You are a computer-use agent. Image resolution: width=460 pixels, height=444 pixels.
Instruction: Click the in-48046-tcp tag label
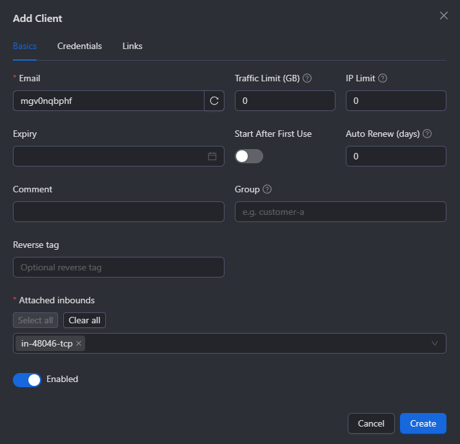(x=47, y=343)
